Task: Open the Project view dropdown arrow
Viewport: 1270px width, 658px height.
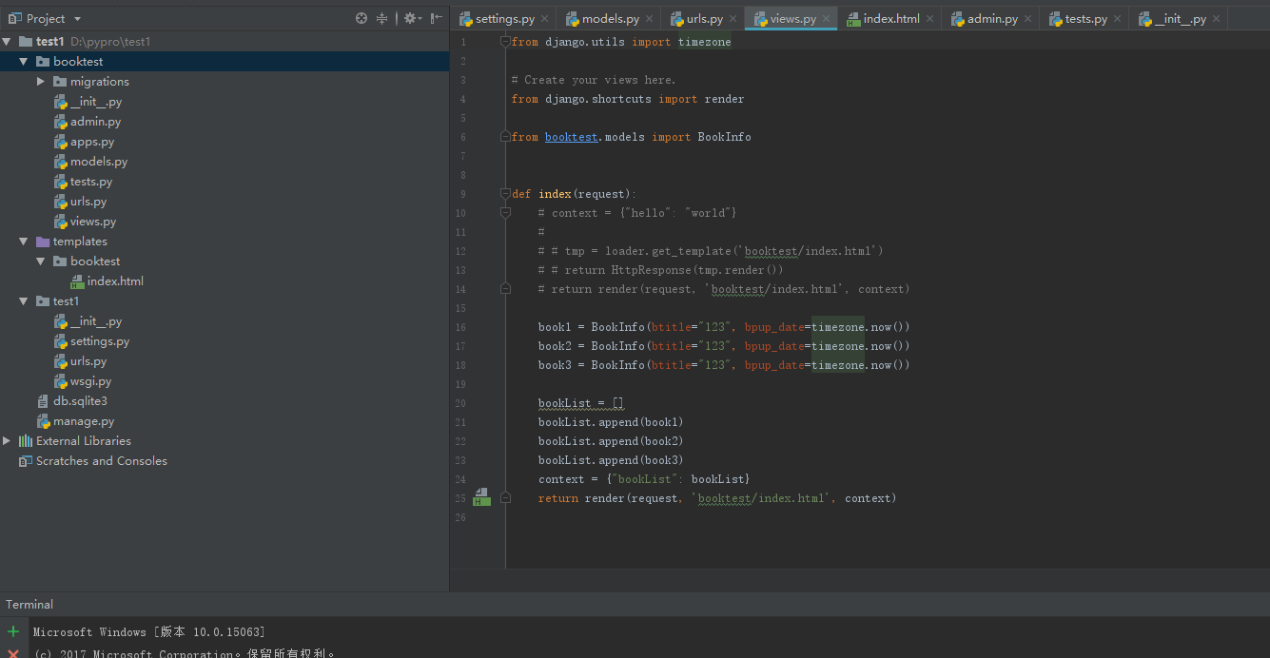Action: 77,19
